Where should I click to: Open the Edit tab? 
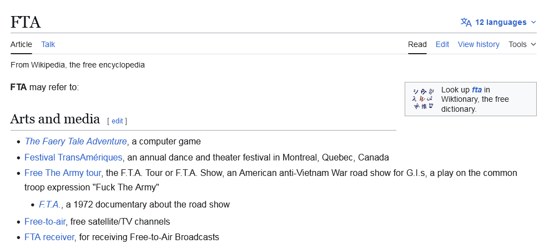[442, 44]
